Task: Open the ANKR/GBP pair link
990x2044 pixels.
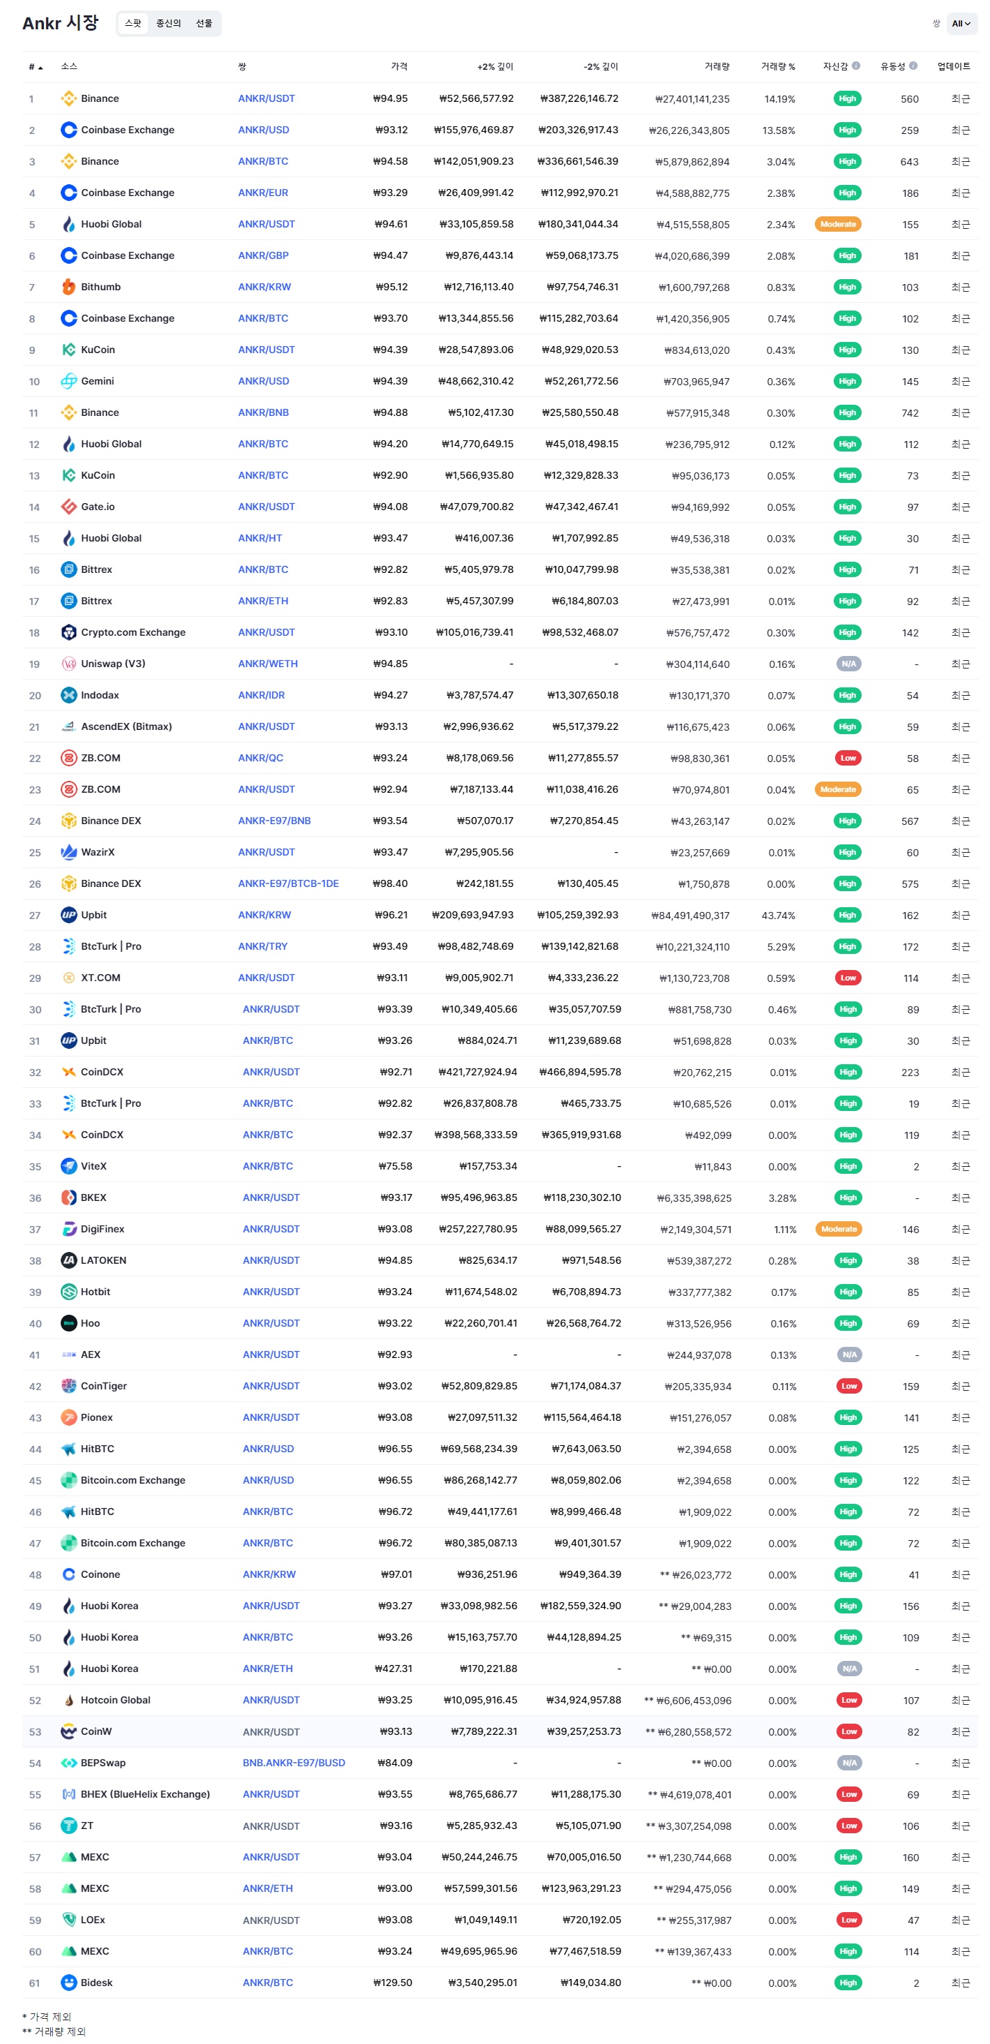Action: [263, 255]
